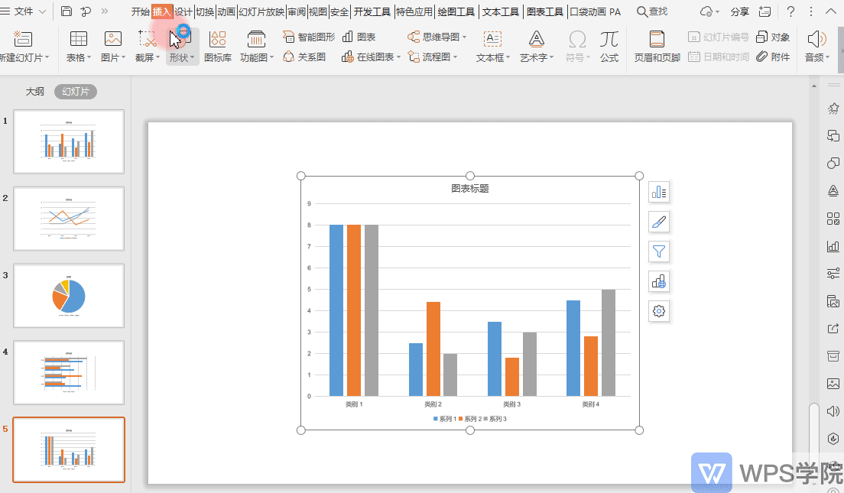Viewport: 844px width, 493px height.
Task: Open the chart filter funnel icon
Action: click(659, 251)
